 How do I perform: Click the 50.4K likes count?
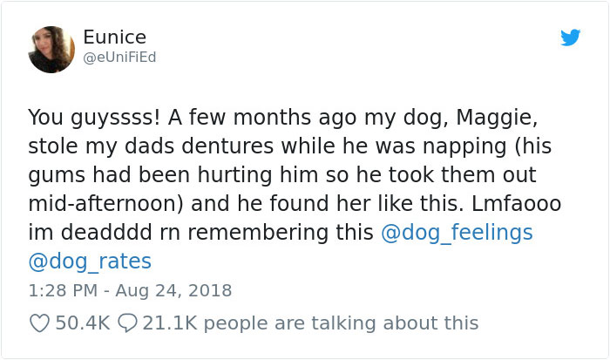click(82, 323)
